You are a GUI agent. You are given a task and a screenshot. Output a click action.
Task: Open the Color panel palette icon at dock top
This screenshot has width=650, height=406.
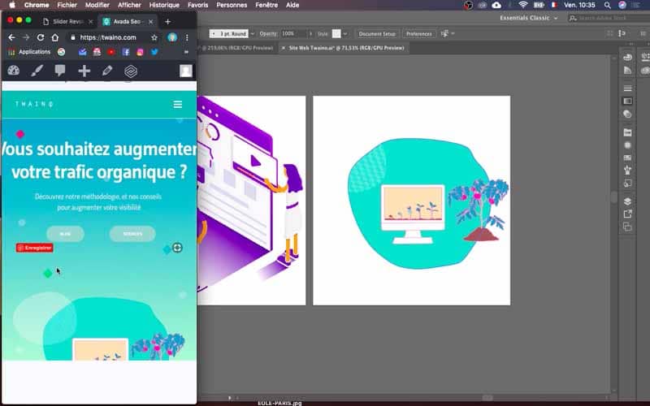(627, 57)
